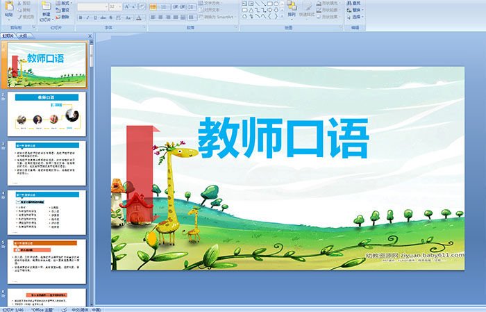Select slide 4 thumbnail

pos(47,213)
